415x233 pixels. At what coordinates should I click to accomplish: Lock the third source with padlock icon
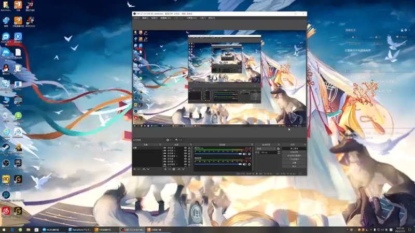[x=189, y=153]
